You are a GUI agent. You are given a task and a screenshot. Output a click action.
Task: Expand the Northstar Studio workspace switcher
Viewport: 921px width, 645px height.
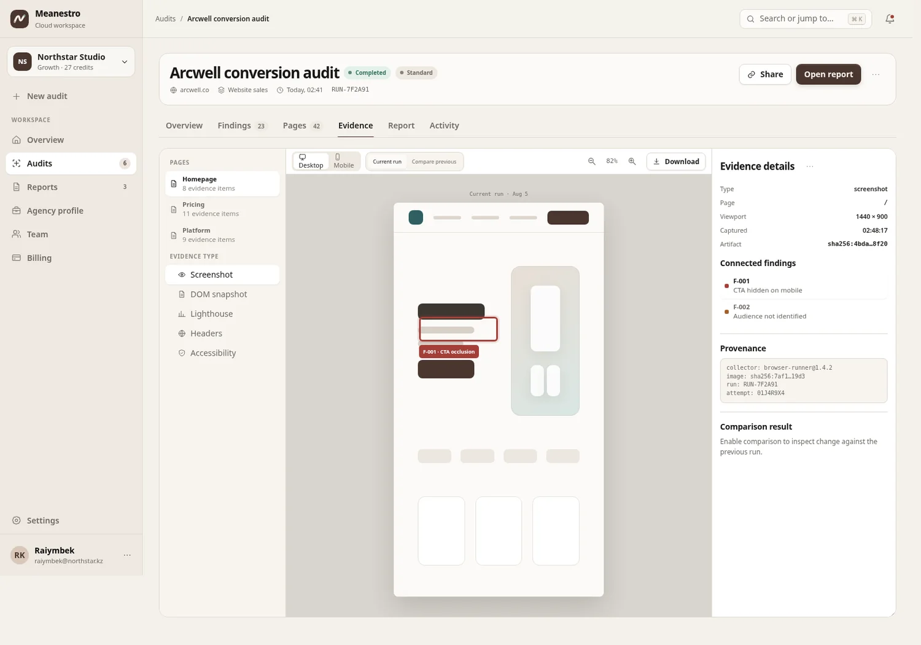point(71,61)
